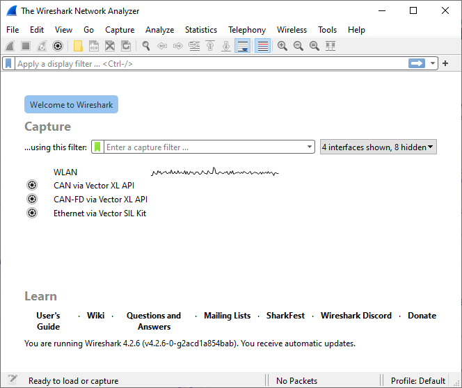
Task: Open the Donate link
Action: point(422,316)
